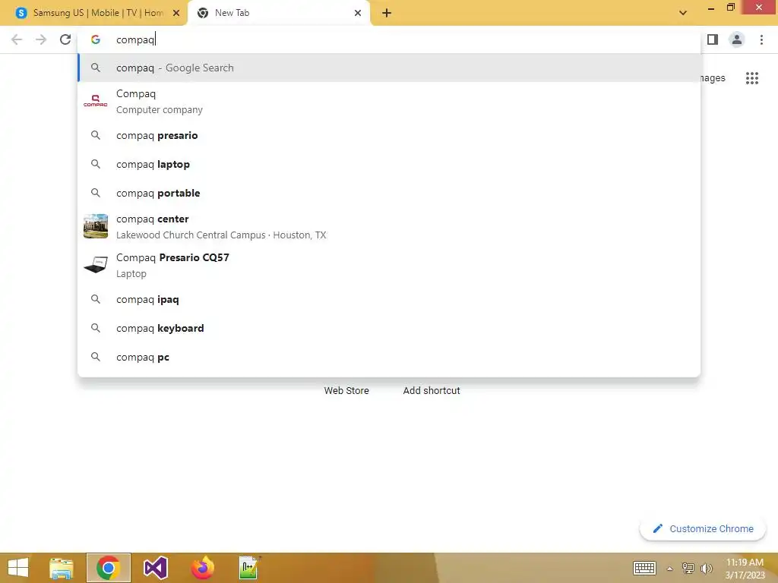Select the compaq presario suggestion

tap(389, 135)
